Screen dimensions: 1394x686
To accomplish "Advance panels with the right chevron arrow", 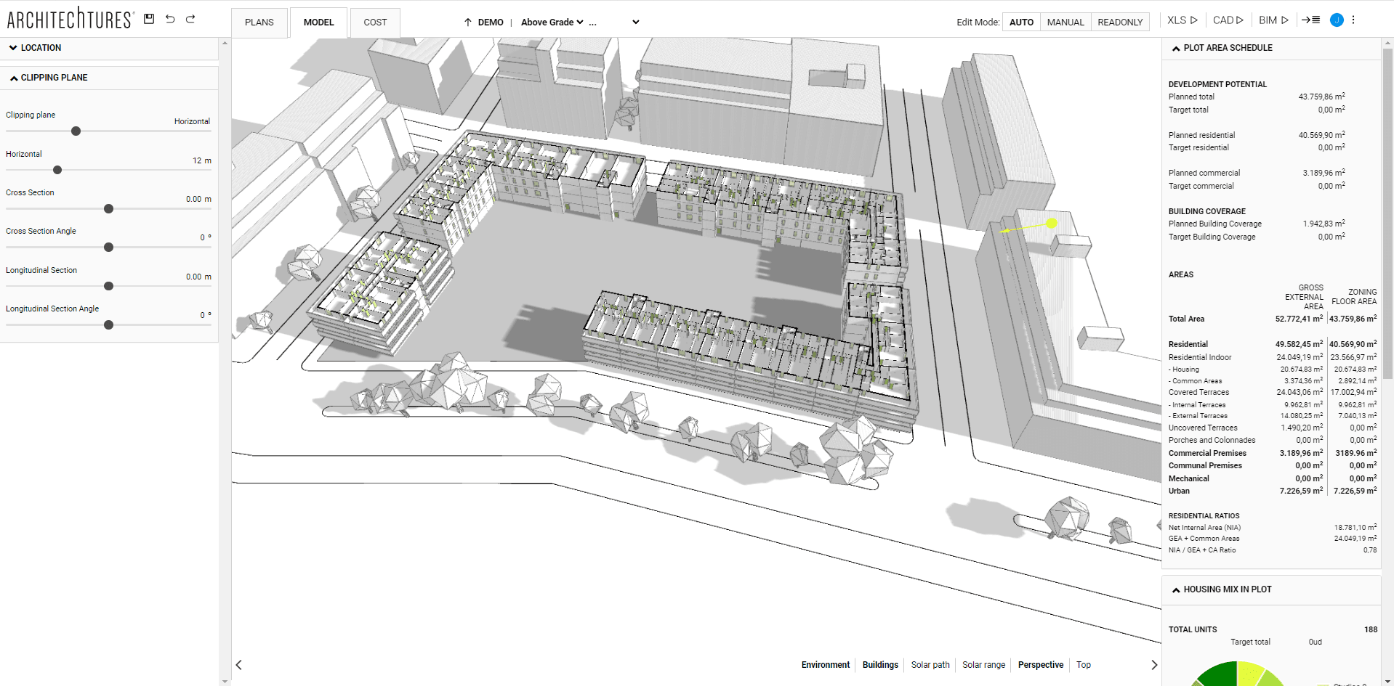I will tap(1154, 664).
